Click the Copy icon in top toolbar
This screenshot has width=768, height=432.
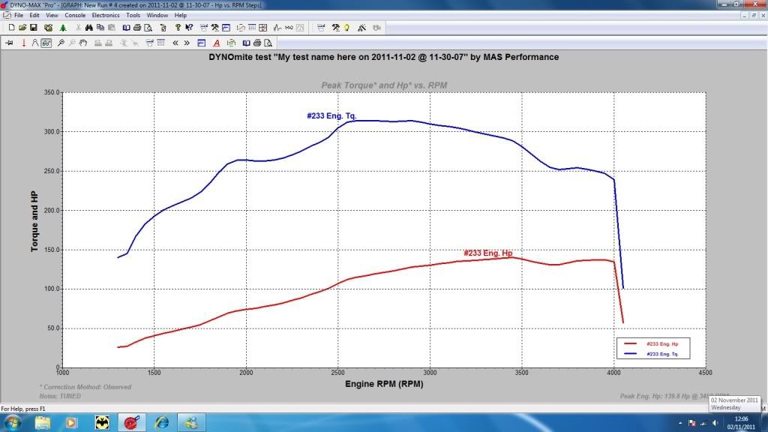pyautogui.click(x=100, y=28)
